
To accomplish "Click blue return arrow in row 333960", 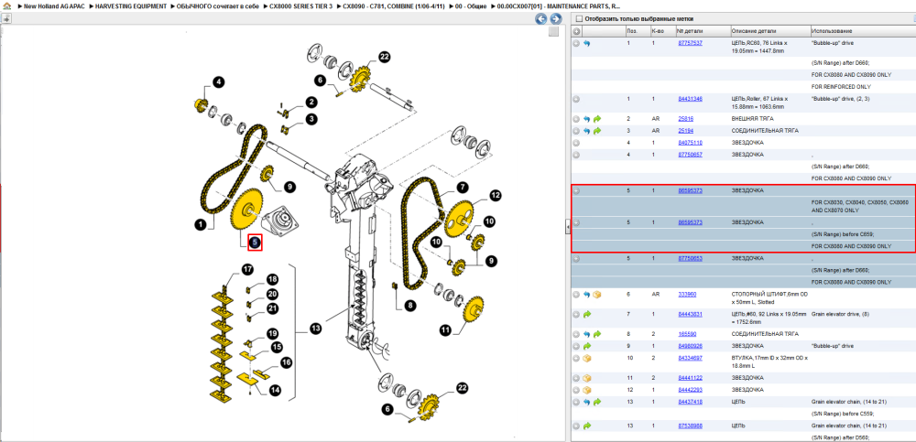I will 587,295.
